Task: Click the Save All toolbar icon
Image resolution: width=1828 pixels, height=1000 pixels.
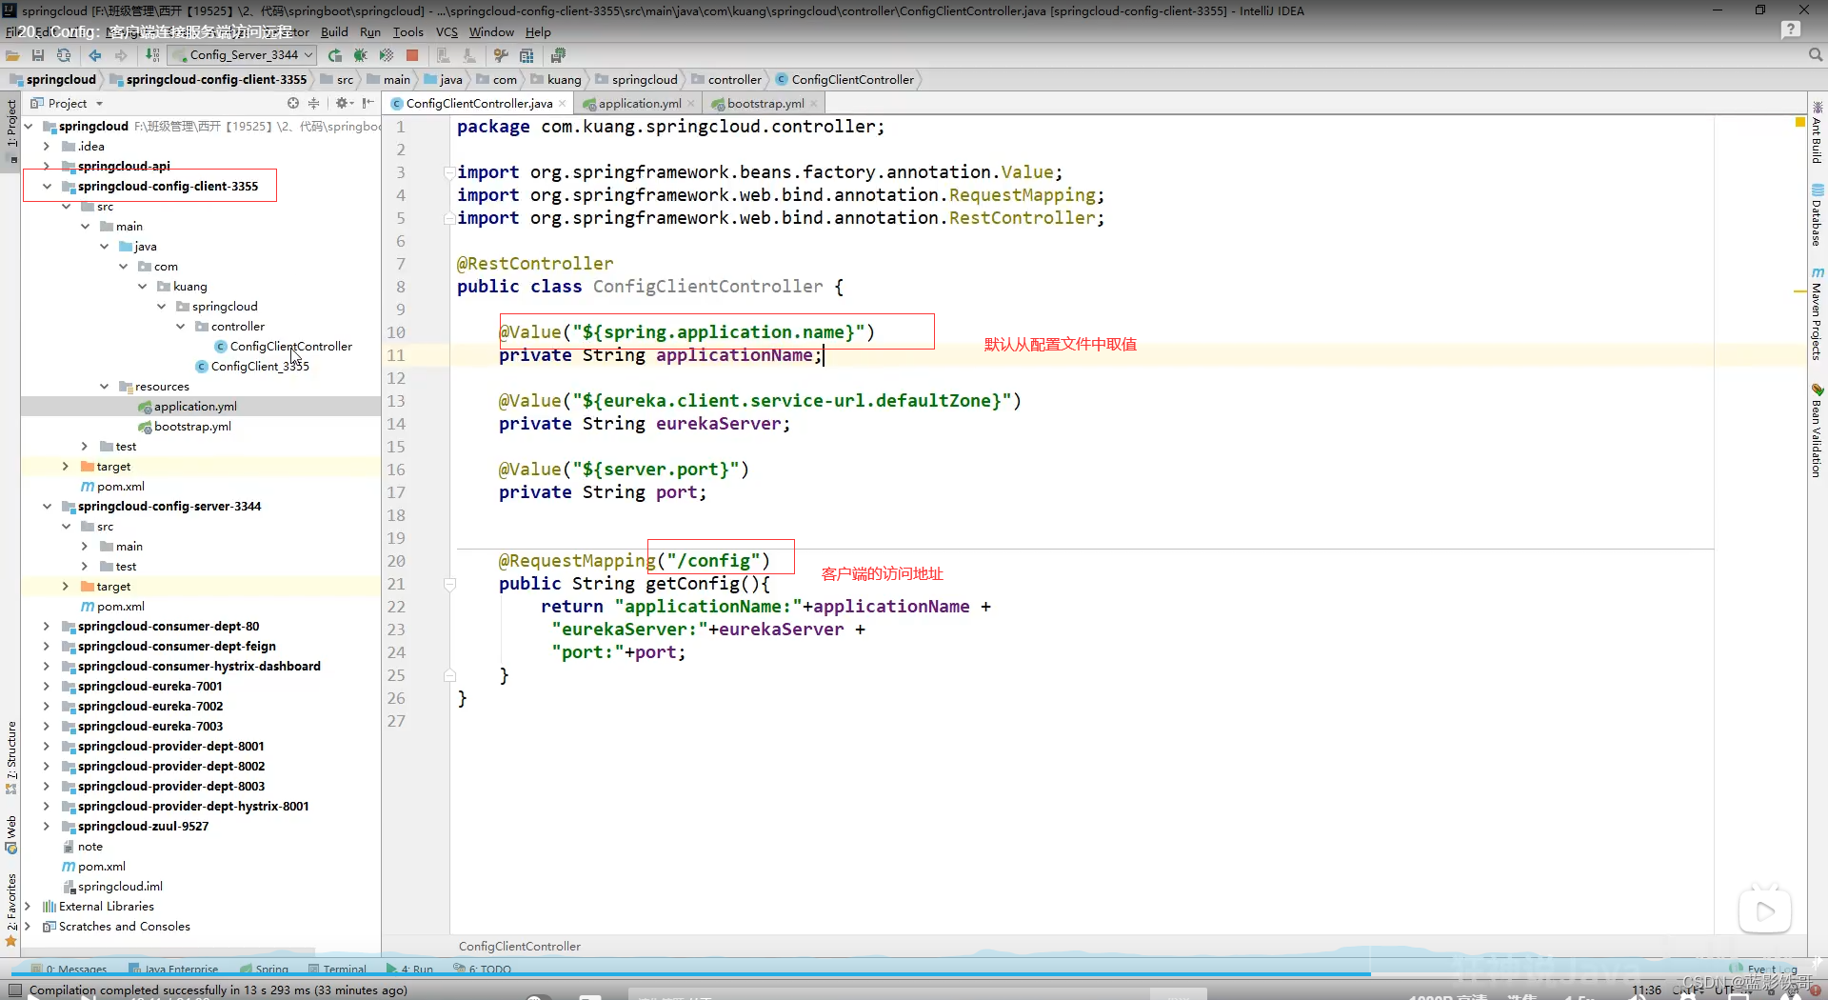Action: pos(38,55)
